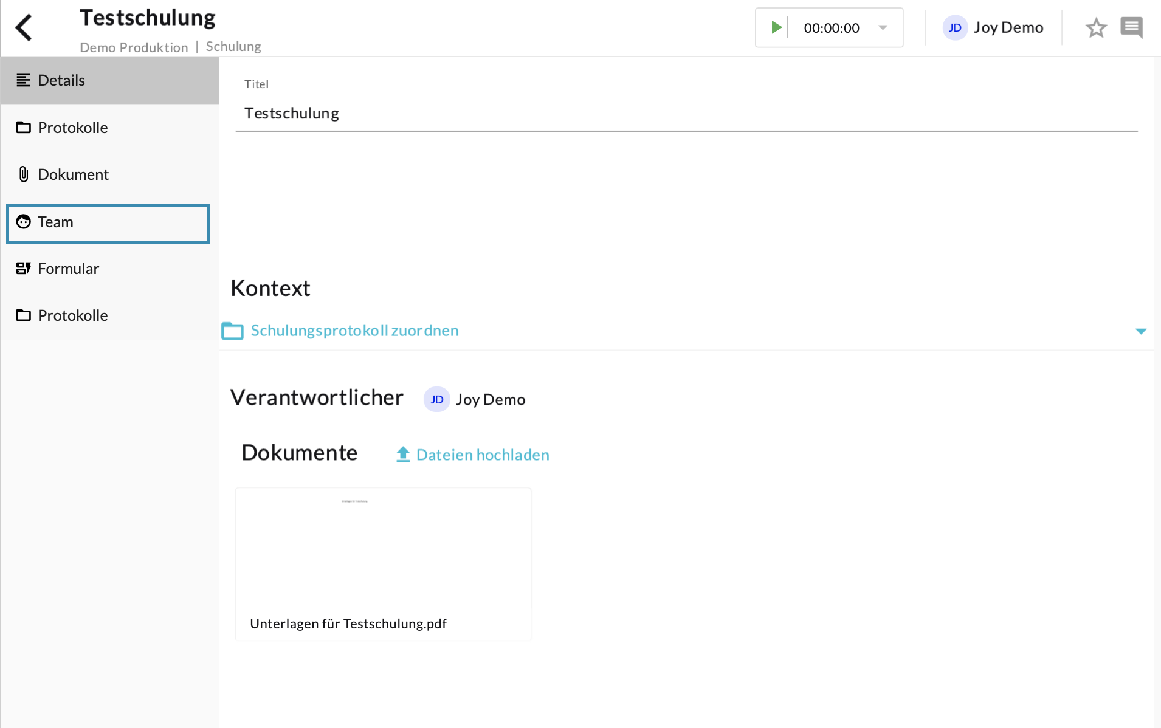Click the JD avatar in the header
Screen dimensions: 1161x728
(x=955, y=28)
